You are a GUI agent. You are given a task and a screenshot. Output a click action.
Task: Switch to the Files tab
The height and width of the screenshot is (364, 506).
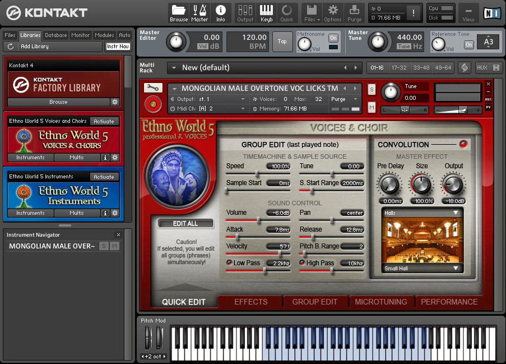[x=10, y=35]
